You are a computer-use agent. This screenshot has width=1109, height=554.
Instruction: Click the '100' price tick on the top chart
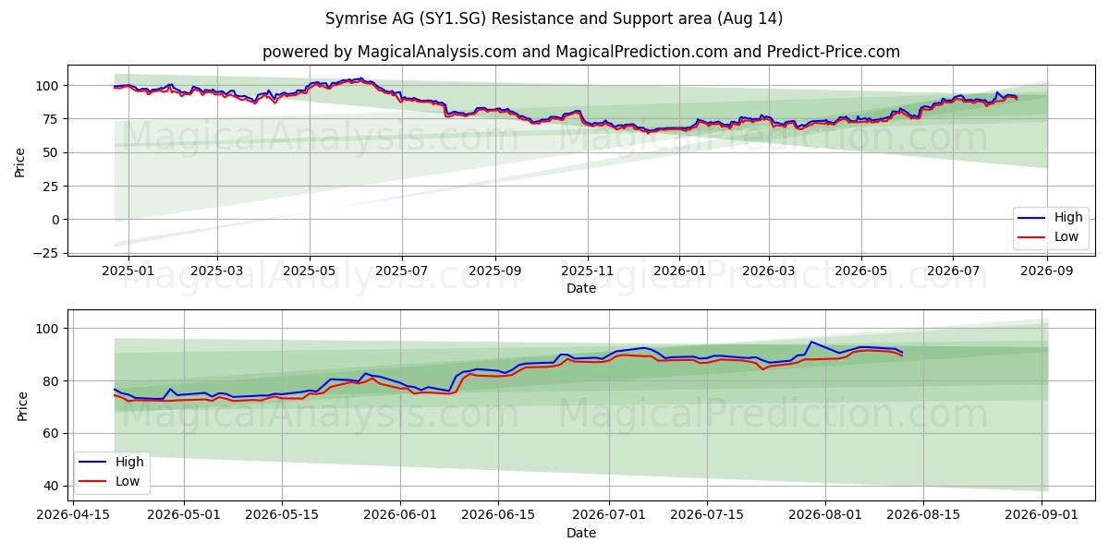tap(49, 86)
